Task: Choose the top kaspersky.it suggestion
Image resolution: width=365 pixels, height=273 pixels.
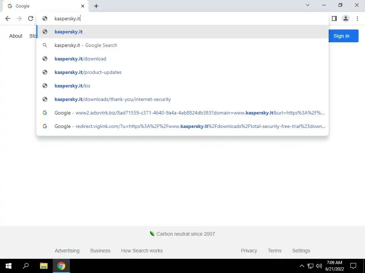Action: [x=182, y=32]
